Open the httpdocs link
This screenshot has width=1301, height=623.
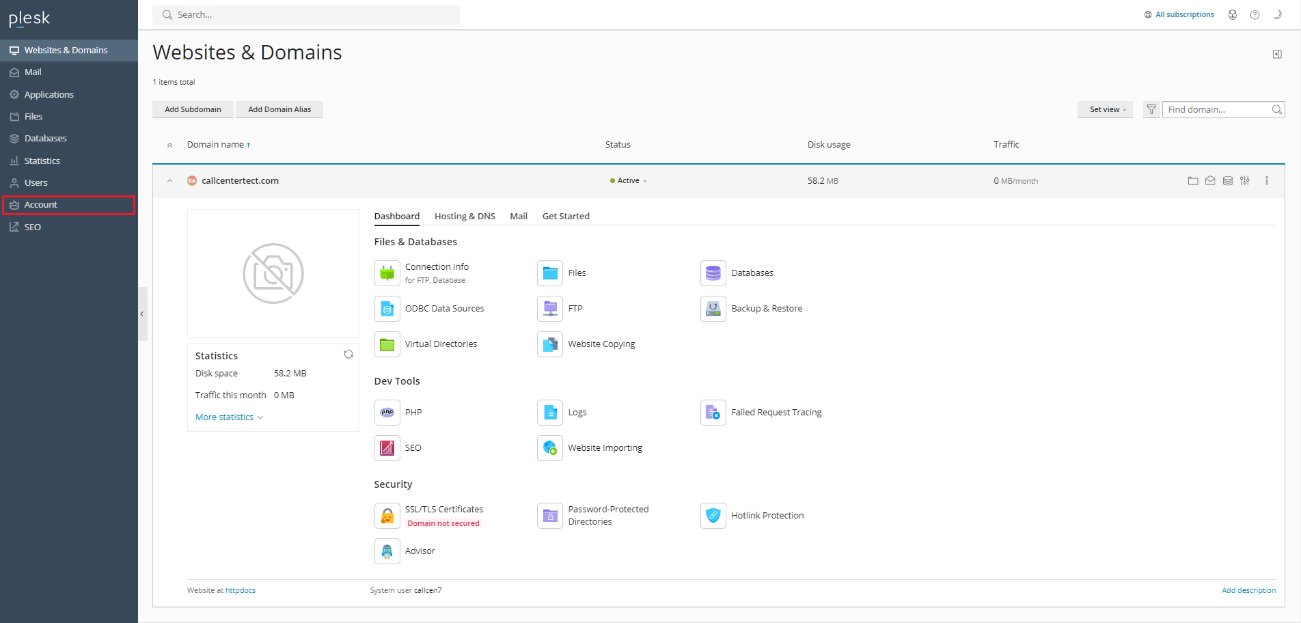(x=241, y=591)
